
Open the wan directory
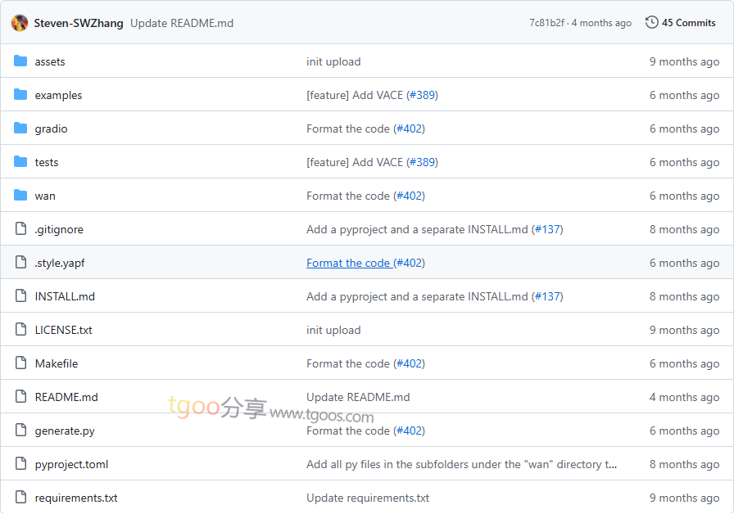[45, 196]
